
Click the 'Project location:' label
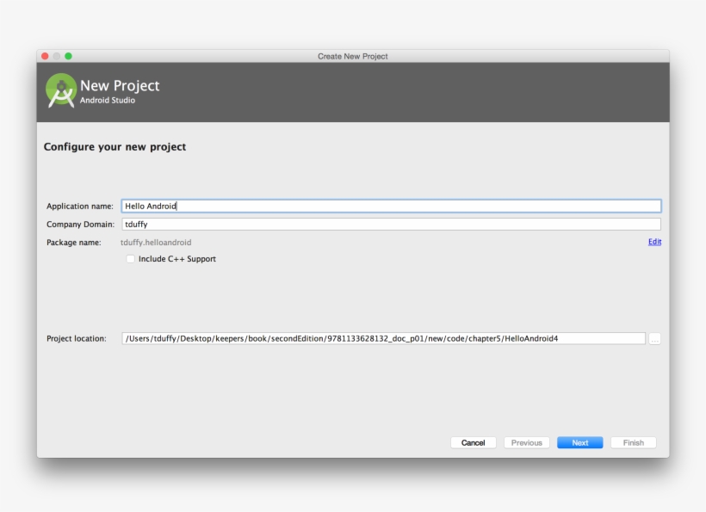[77, 338]
